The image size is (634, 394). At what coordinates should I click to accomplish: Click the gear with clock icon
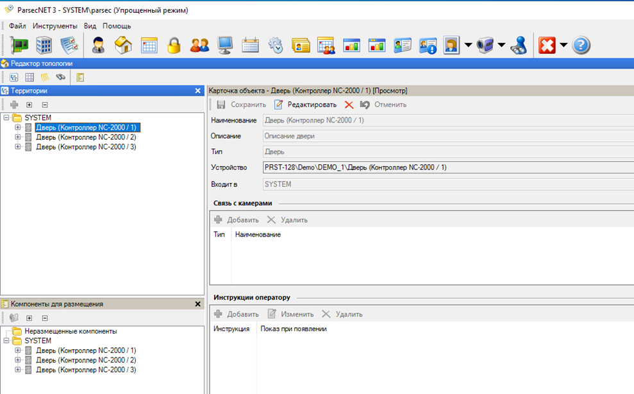[276, 46]
